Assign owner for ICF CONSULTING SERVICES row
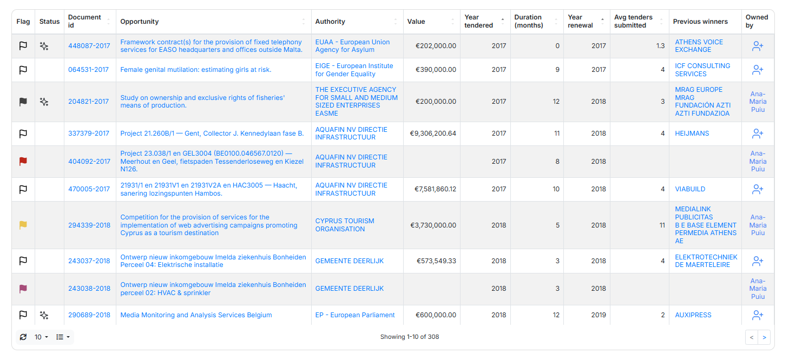789x354 pixels. 758,70
